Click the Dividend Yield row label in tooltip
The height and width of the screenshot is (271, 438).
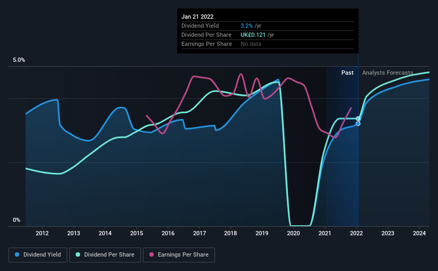200,26
